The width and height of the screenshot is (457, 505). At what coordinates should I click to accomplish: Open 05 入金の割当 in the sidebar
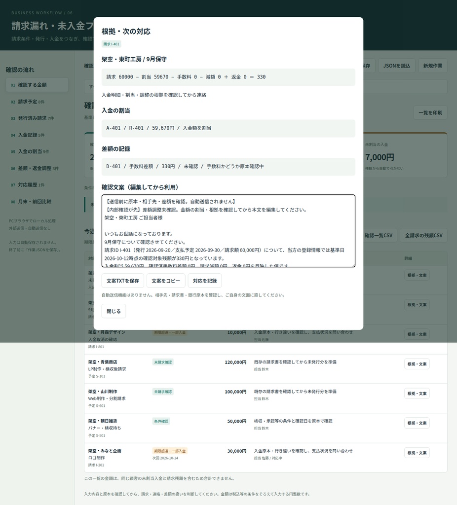(37, 151)
